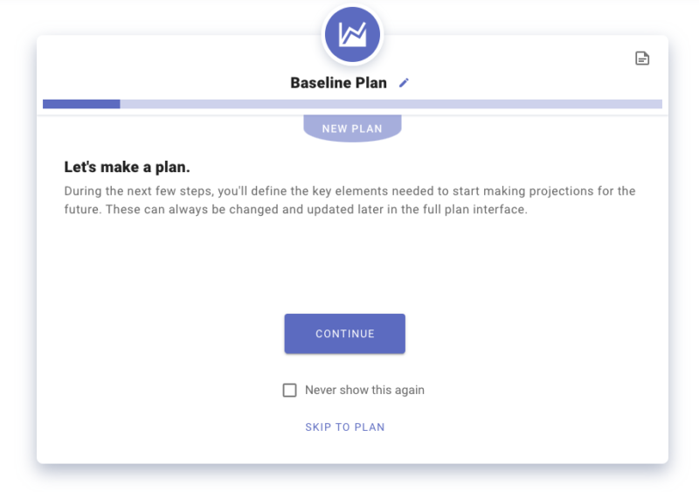Click the Never show this again label
This screenshot has width=699, height=492.
[364, 390]
